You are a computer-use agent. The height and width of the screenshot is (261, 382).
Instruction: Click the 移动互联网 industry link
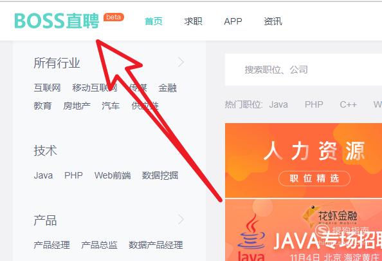point(95,88)
